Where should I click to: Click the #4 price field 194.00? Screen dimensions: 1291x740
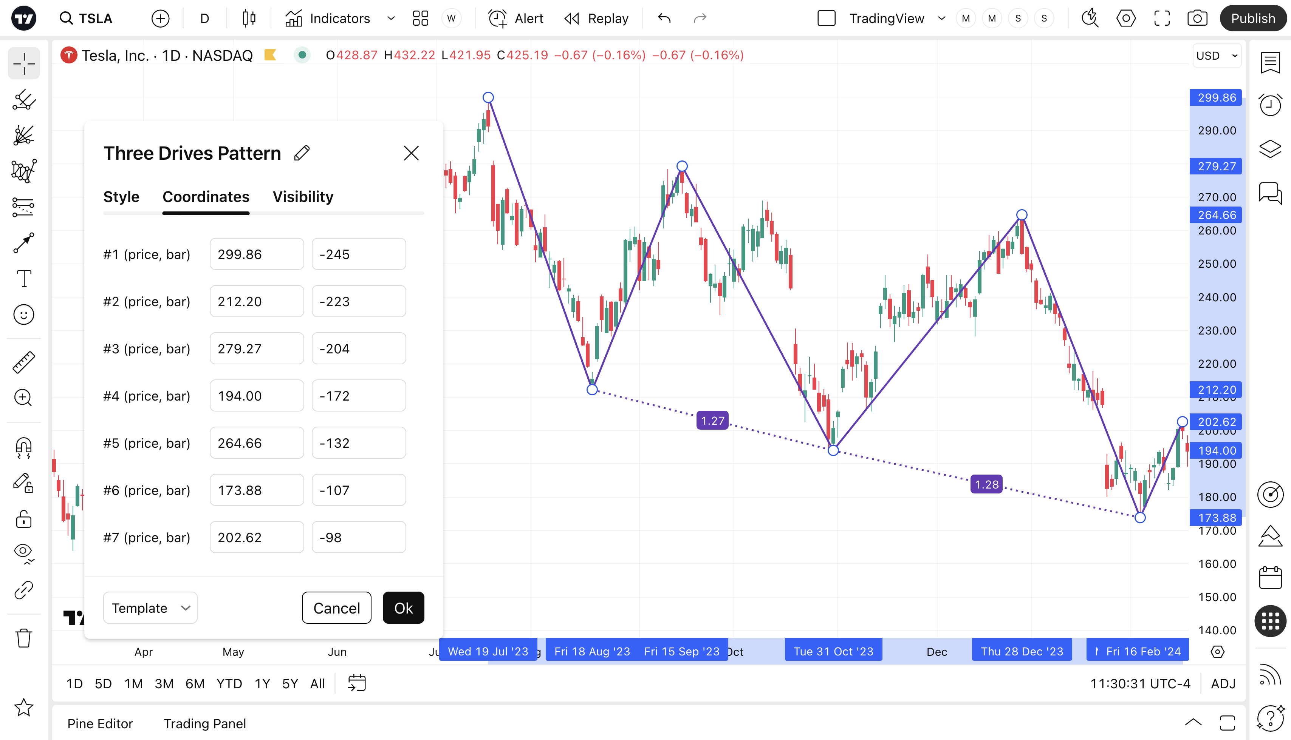(x=256, y=396)
